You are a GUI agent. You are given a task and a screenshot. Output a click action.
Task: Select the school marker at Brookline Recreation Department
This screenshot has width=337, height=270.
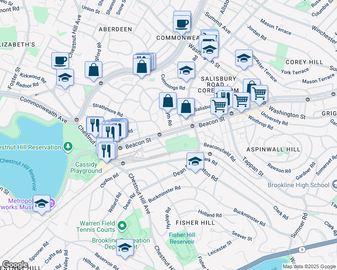125,249
